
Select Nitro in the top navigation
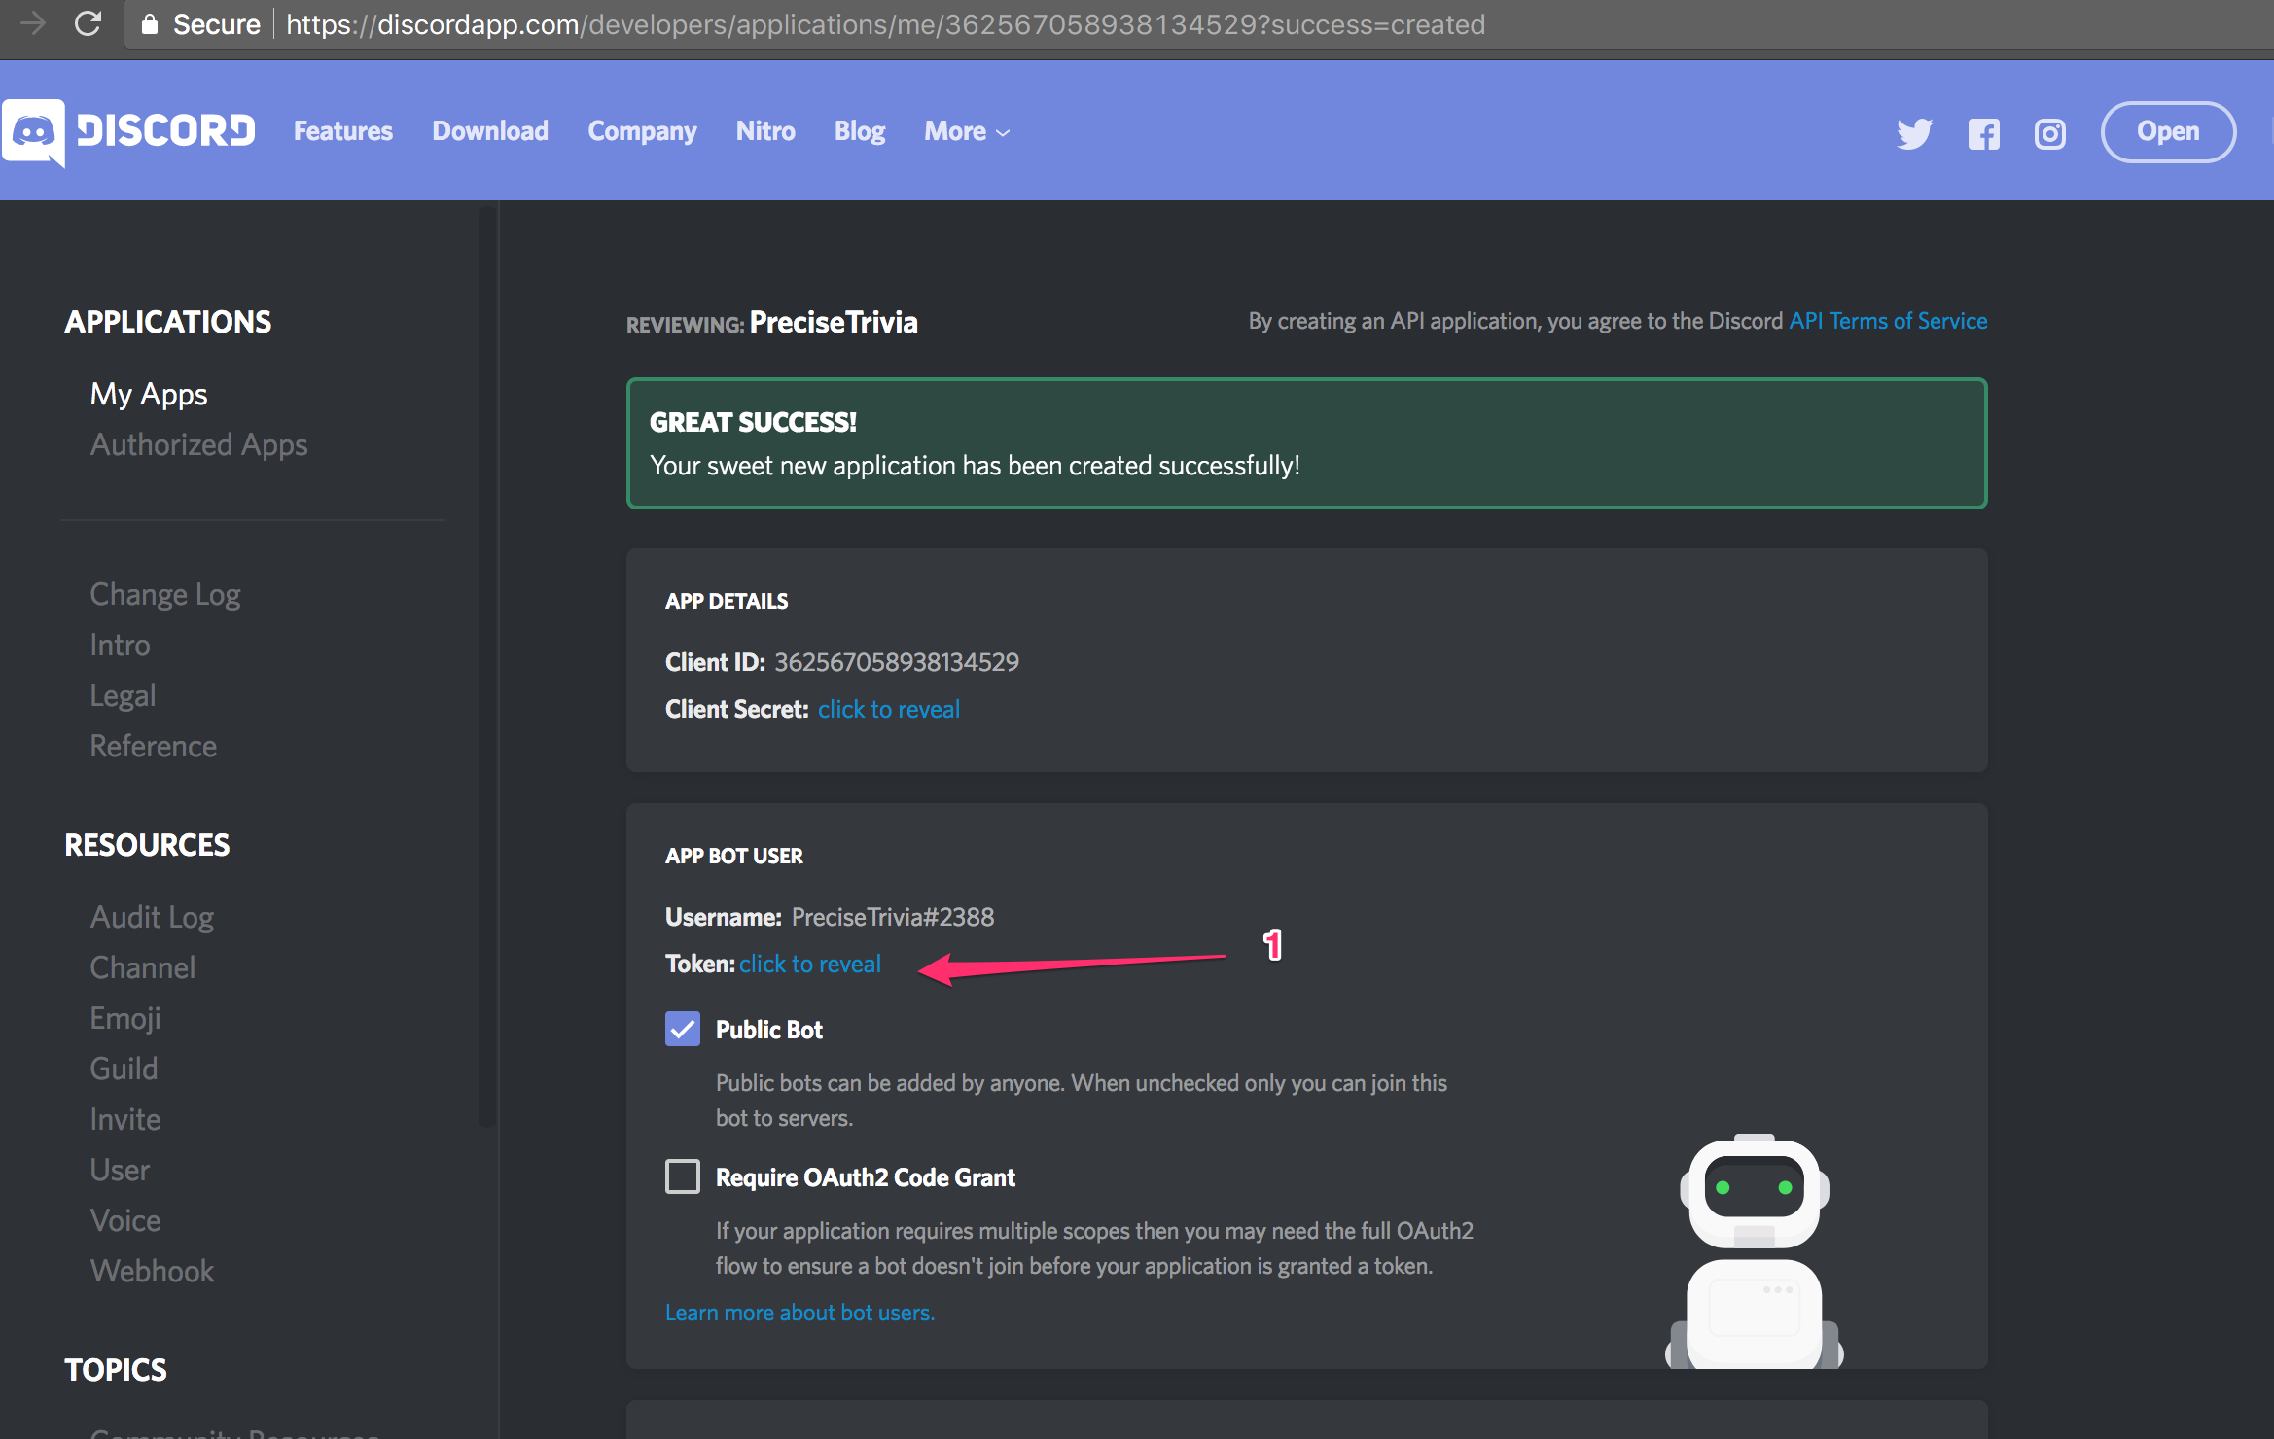(x=765, y=131)
